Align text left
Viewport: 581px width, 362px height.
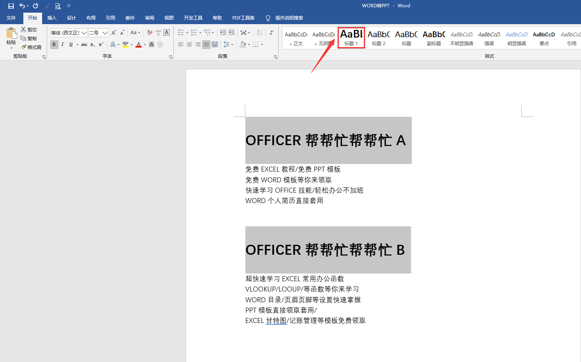tap(181, 44)
